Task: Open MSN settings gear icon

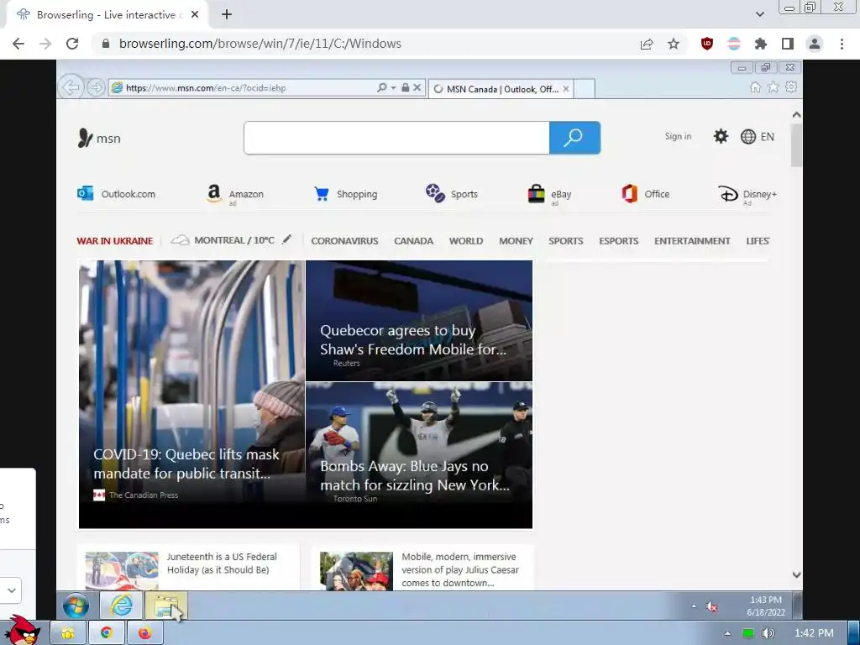Action: tap(721, 137)
